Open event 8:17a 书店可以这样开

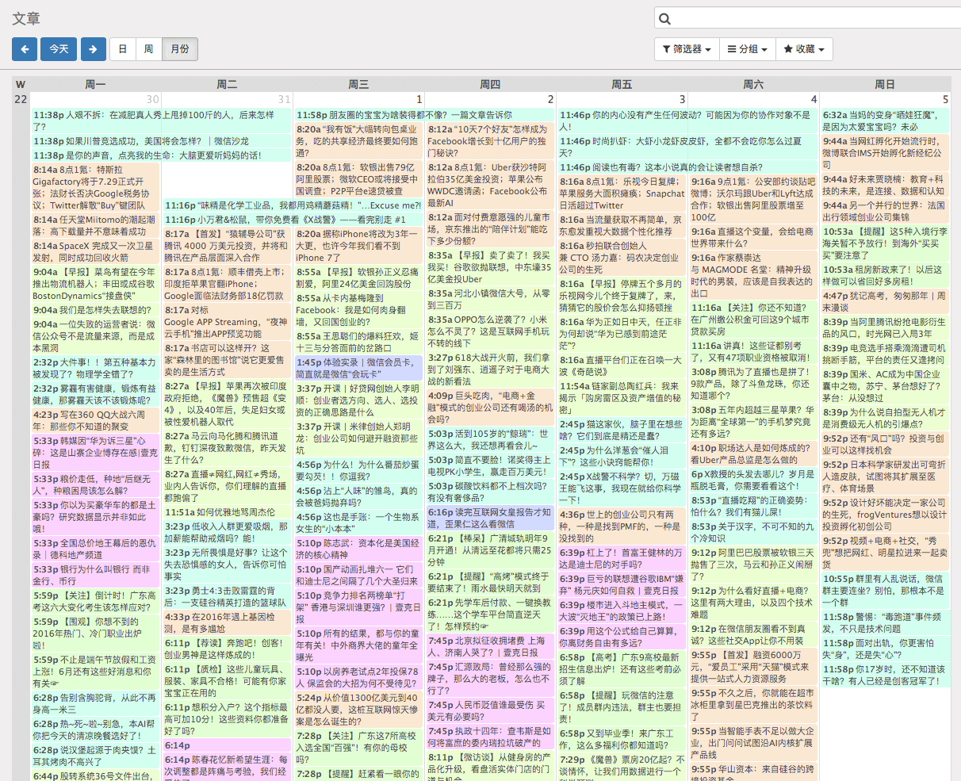[227, 360]
